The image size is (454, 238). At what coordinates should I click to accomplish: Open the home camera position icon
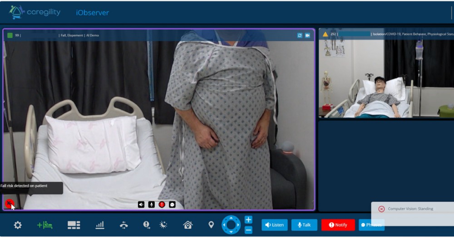tap(188, 225)
